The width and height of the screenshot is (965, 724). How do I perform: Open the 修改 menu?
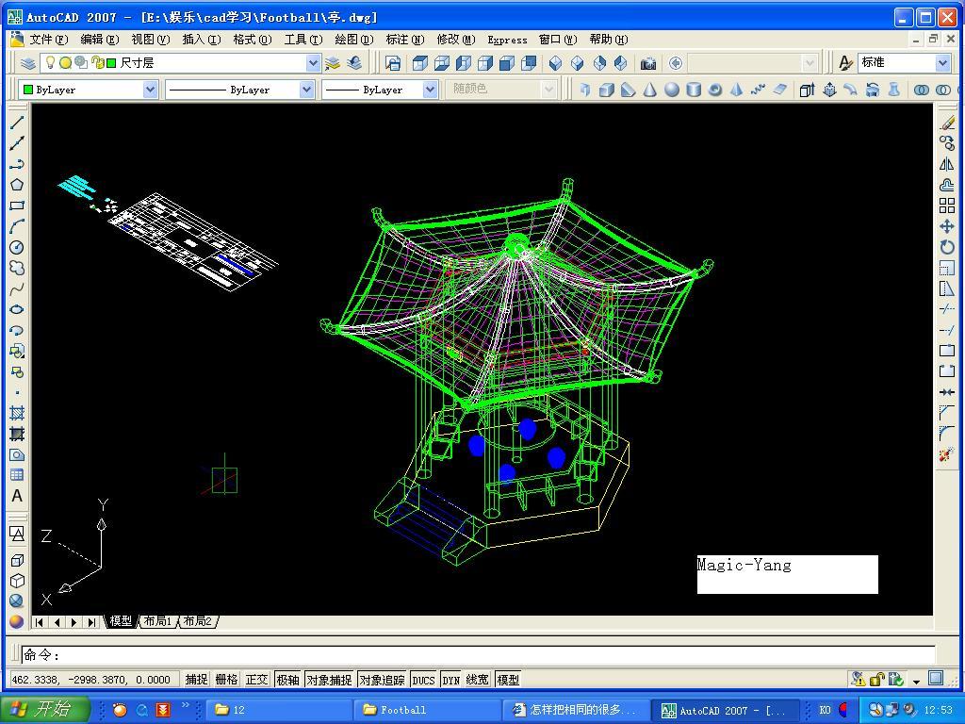click(x=455, y=40)
